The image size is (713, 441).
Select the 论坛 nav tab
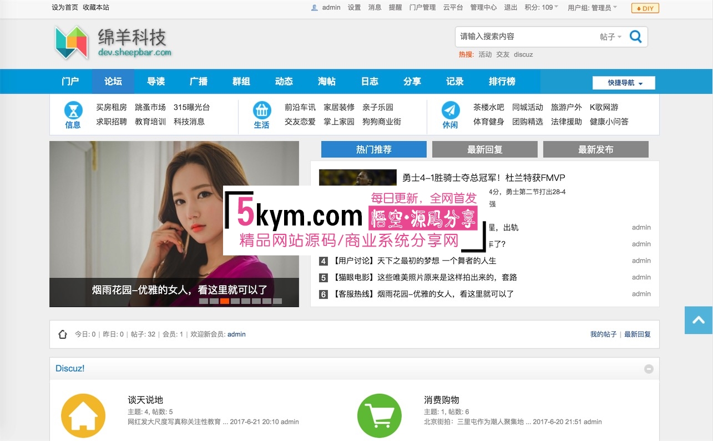(113, 81)
